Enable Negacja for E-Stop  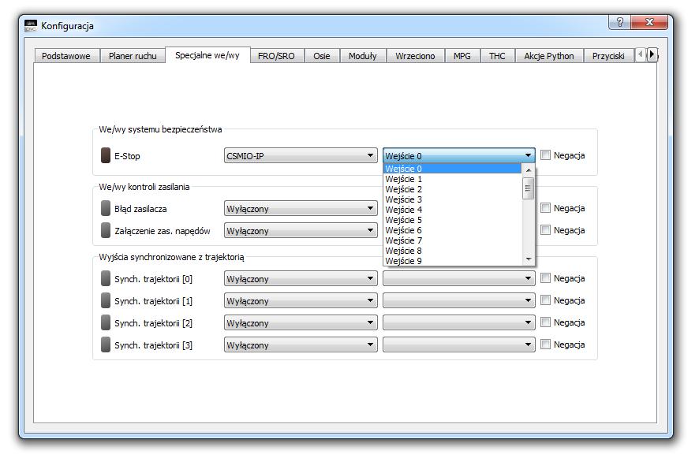(x=545, y=155)
